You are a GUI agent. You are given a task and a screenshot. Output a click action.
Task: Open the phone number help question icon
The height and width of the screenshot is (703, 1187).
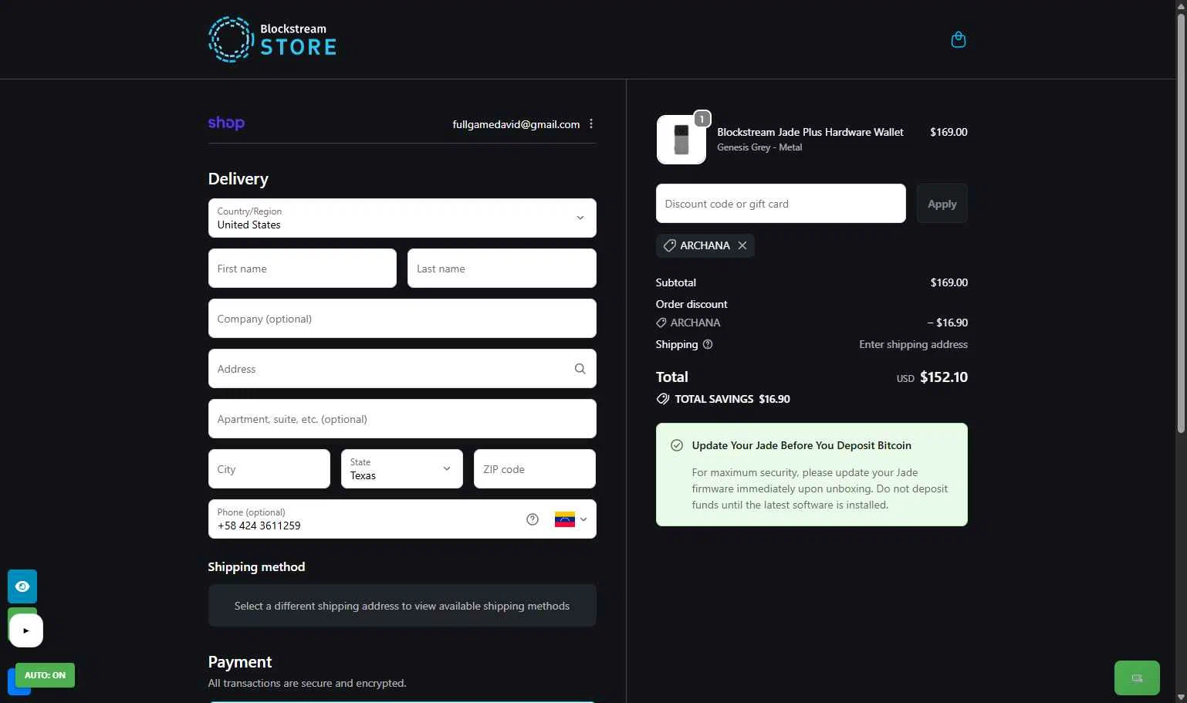coord(533,519)
